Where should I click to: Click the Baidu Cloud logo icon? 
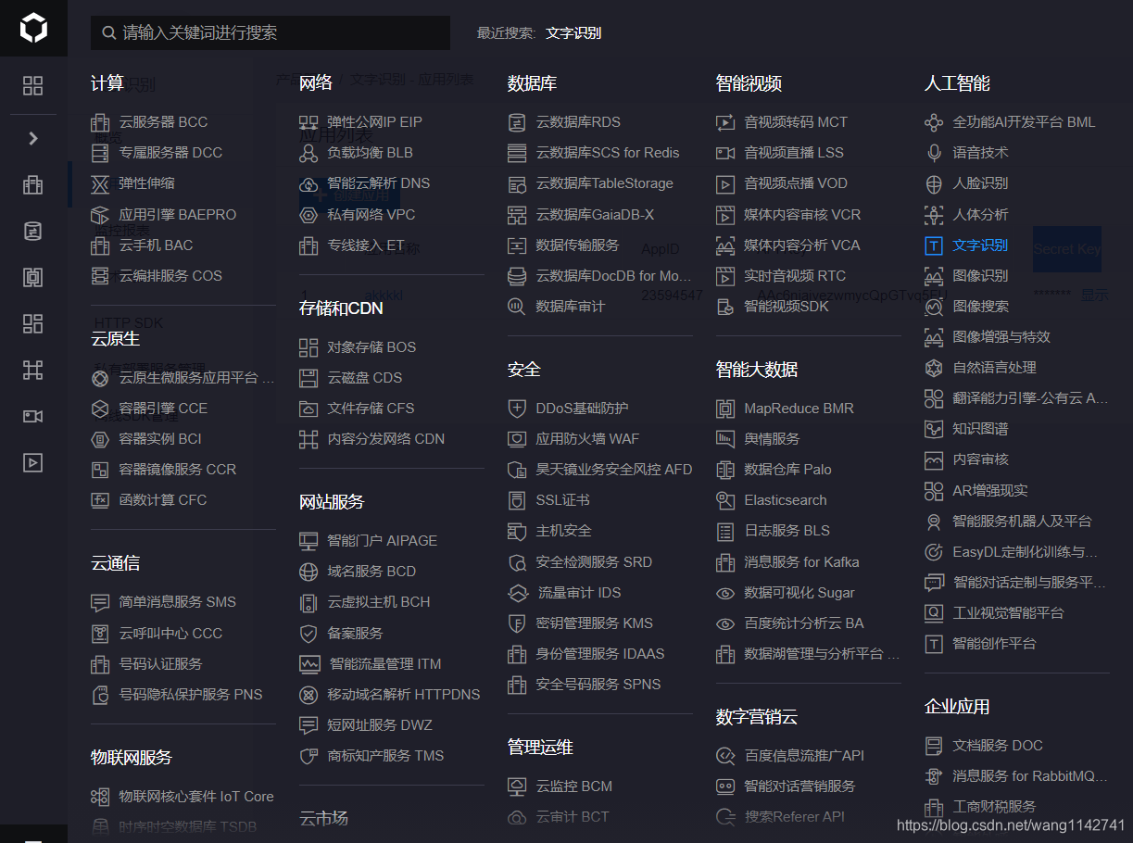click(x=33, y=28)
